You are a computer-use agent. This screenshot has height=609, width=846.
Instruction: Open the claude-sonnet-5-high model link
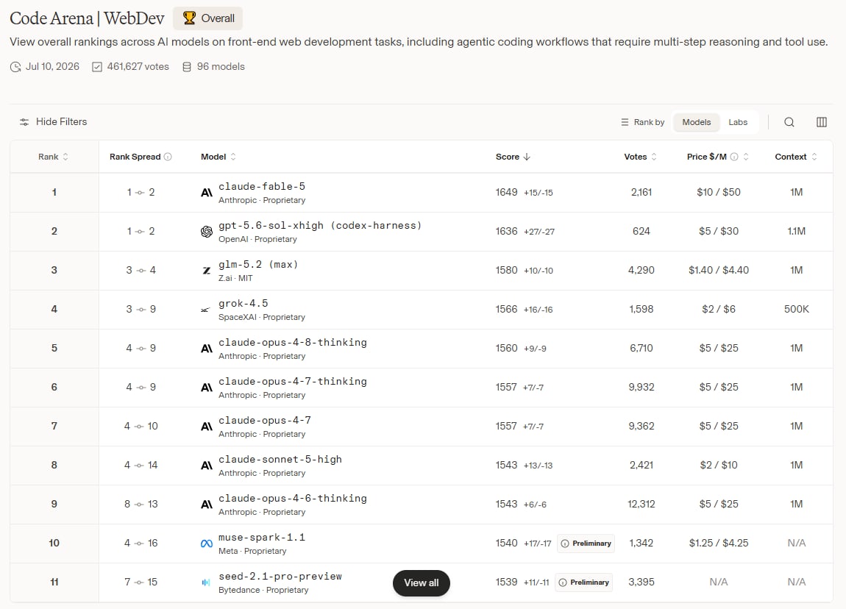280,460
